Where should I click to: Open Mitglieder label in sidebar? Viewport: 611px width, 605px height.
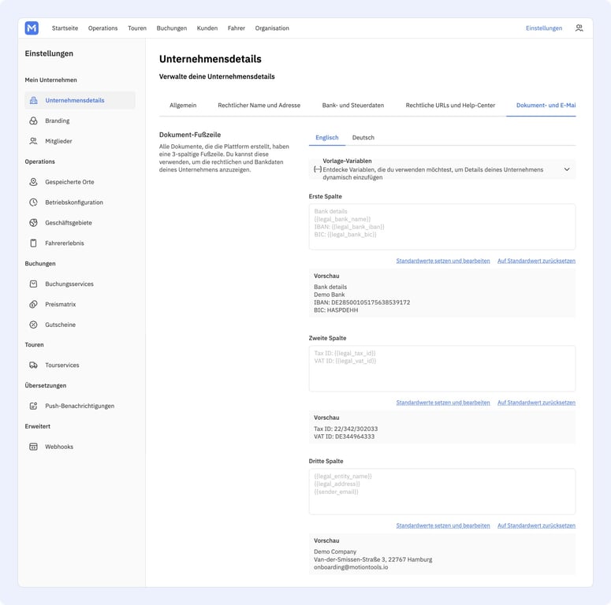(58, 141)
